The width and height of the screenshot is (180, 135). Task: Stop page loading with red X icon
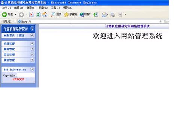click(31, 15)
